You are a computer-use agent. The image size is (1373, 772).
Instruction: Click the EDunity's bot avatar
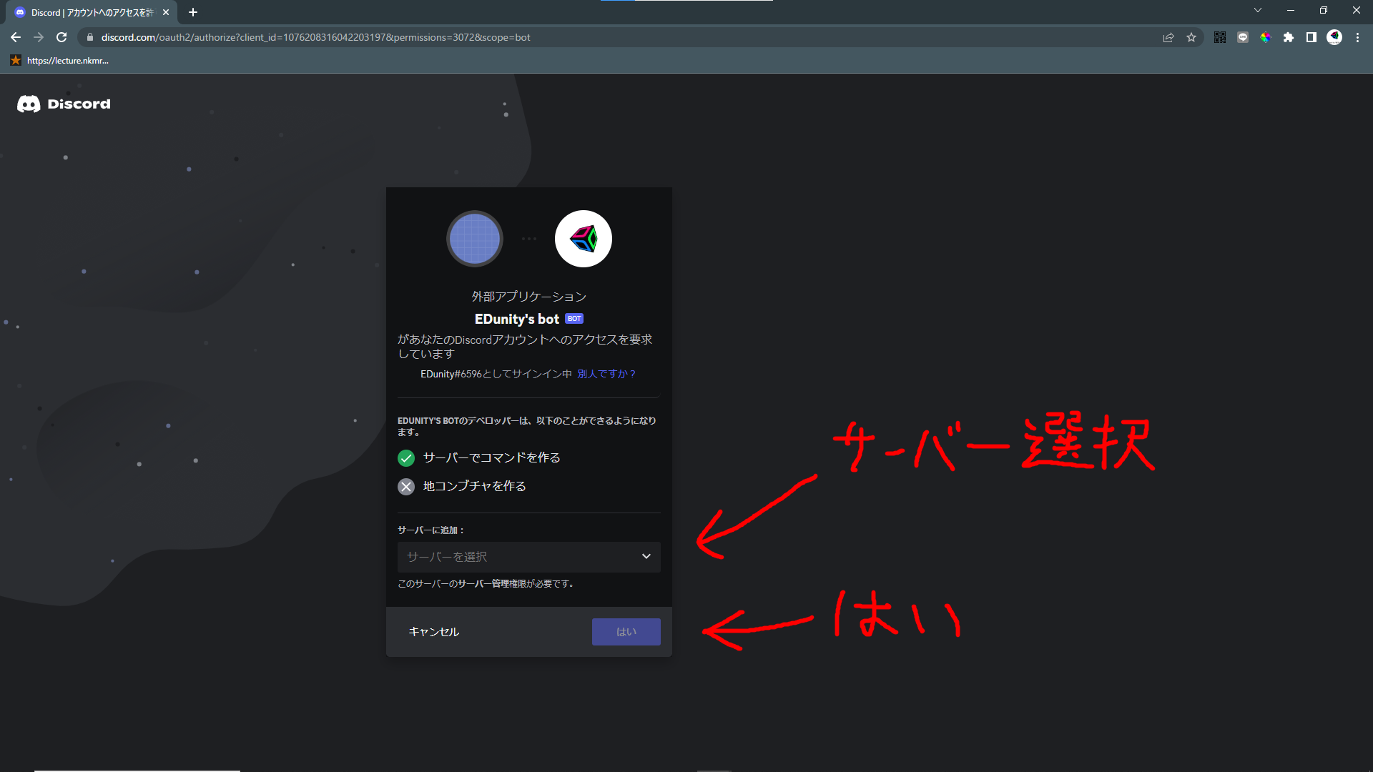(583, 238)
